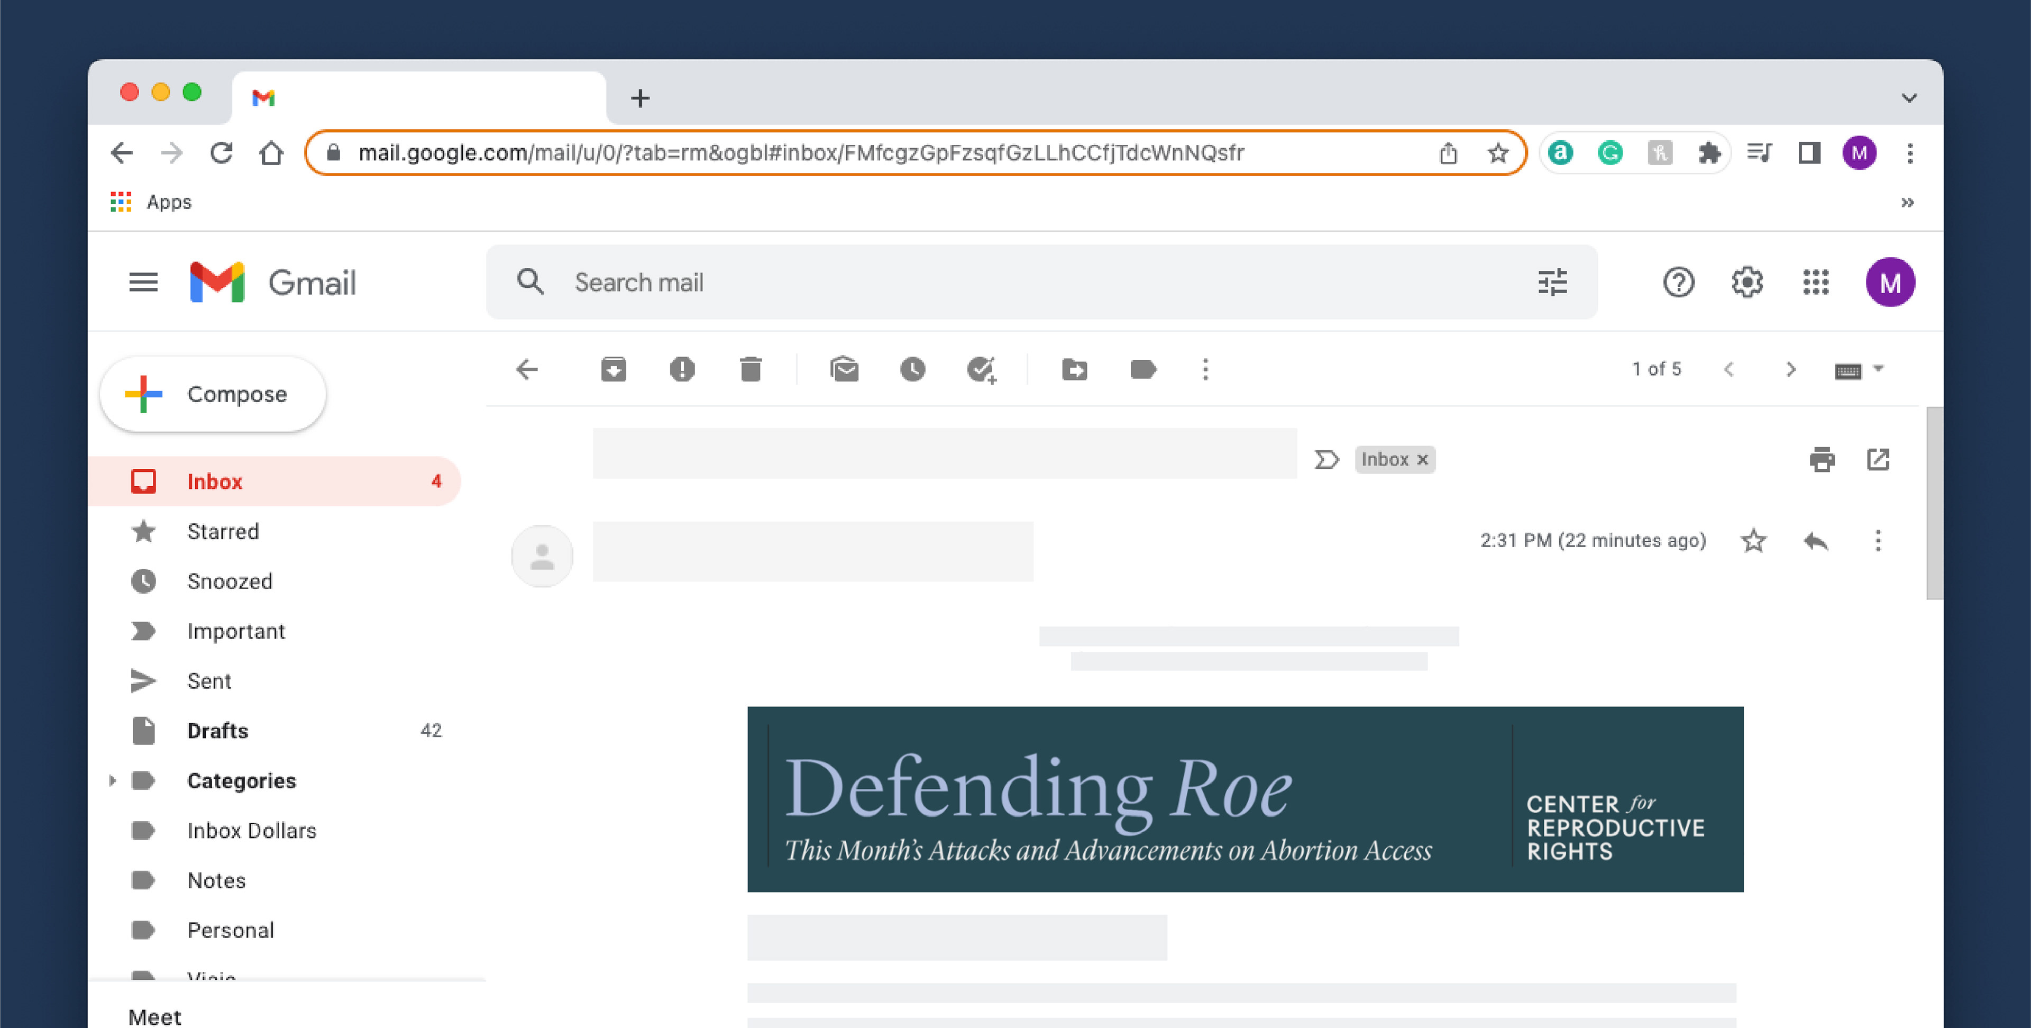
Task: Toggle Chrome side panel
Action: [1809, 153]
